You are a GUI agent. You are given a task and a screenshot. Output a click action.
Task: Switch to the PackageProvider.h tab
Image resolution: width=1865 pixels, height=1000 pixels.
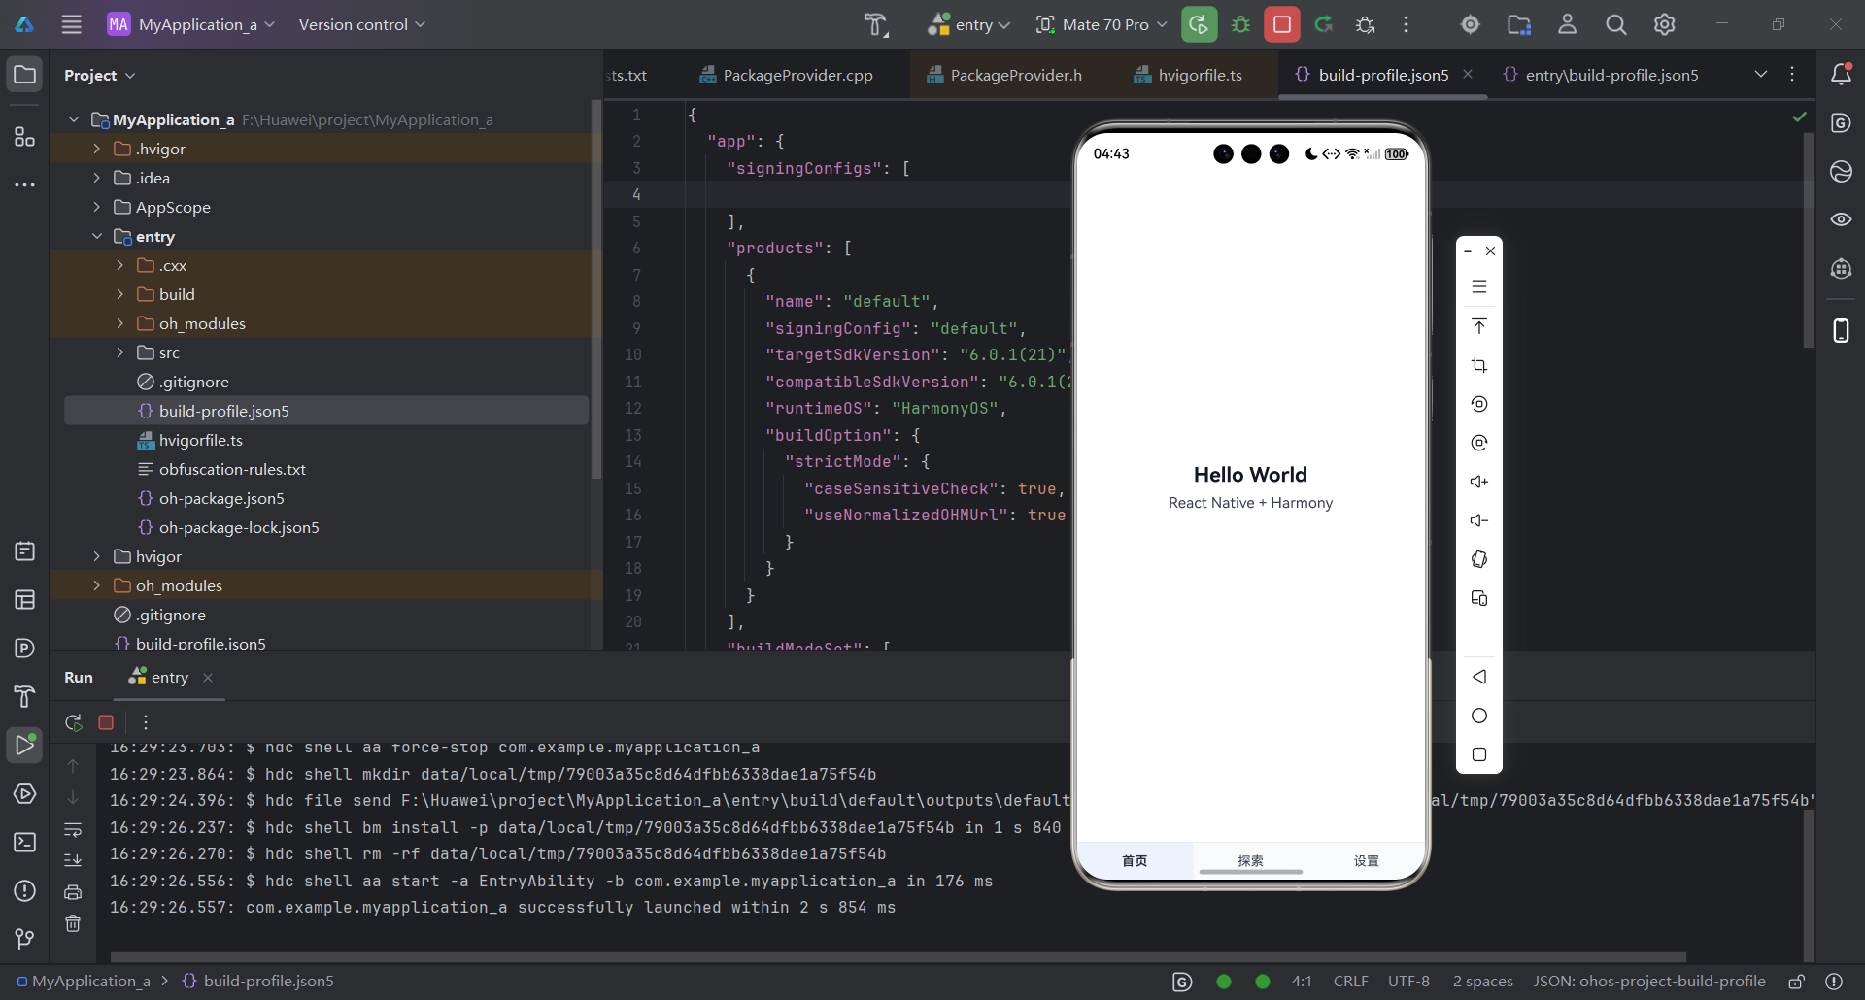[x=1015, y=74]
